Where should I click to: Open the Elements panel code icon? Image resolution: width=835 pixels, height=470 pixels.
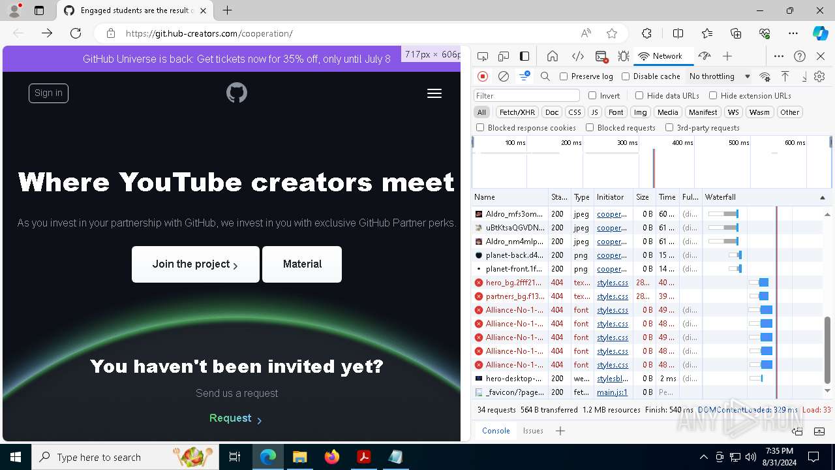pos(577,56)
